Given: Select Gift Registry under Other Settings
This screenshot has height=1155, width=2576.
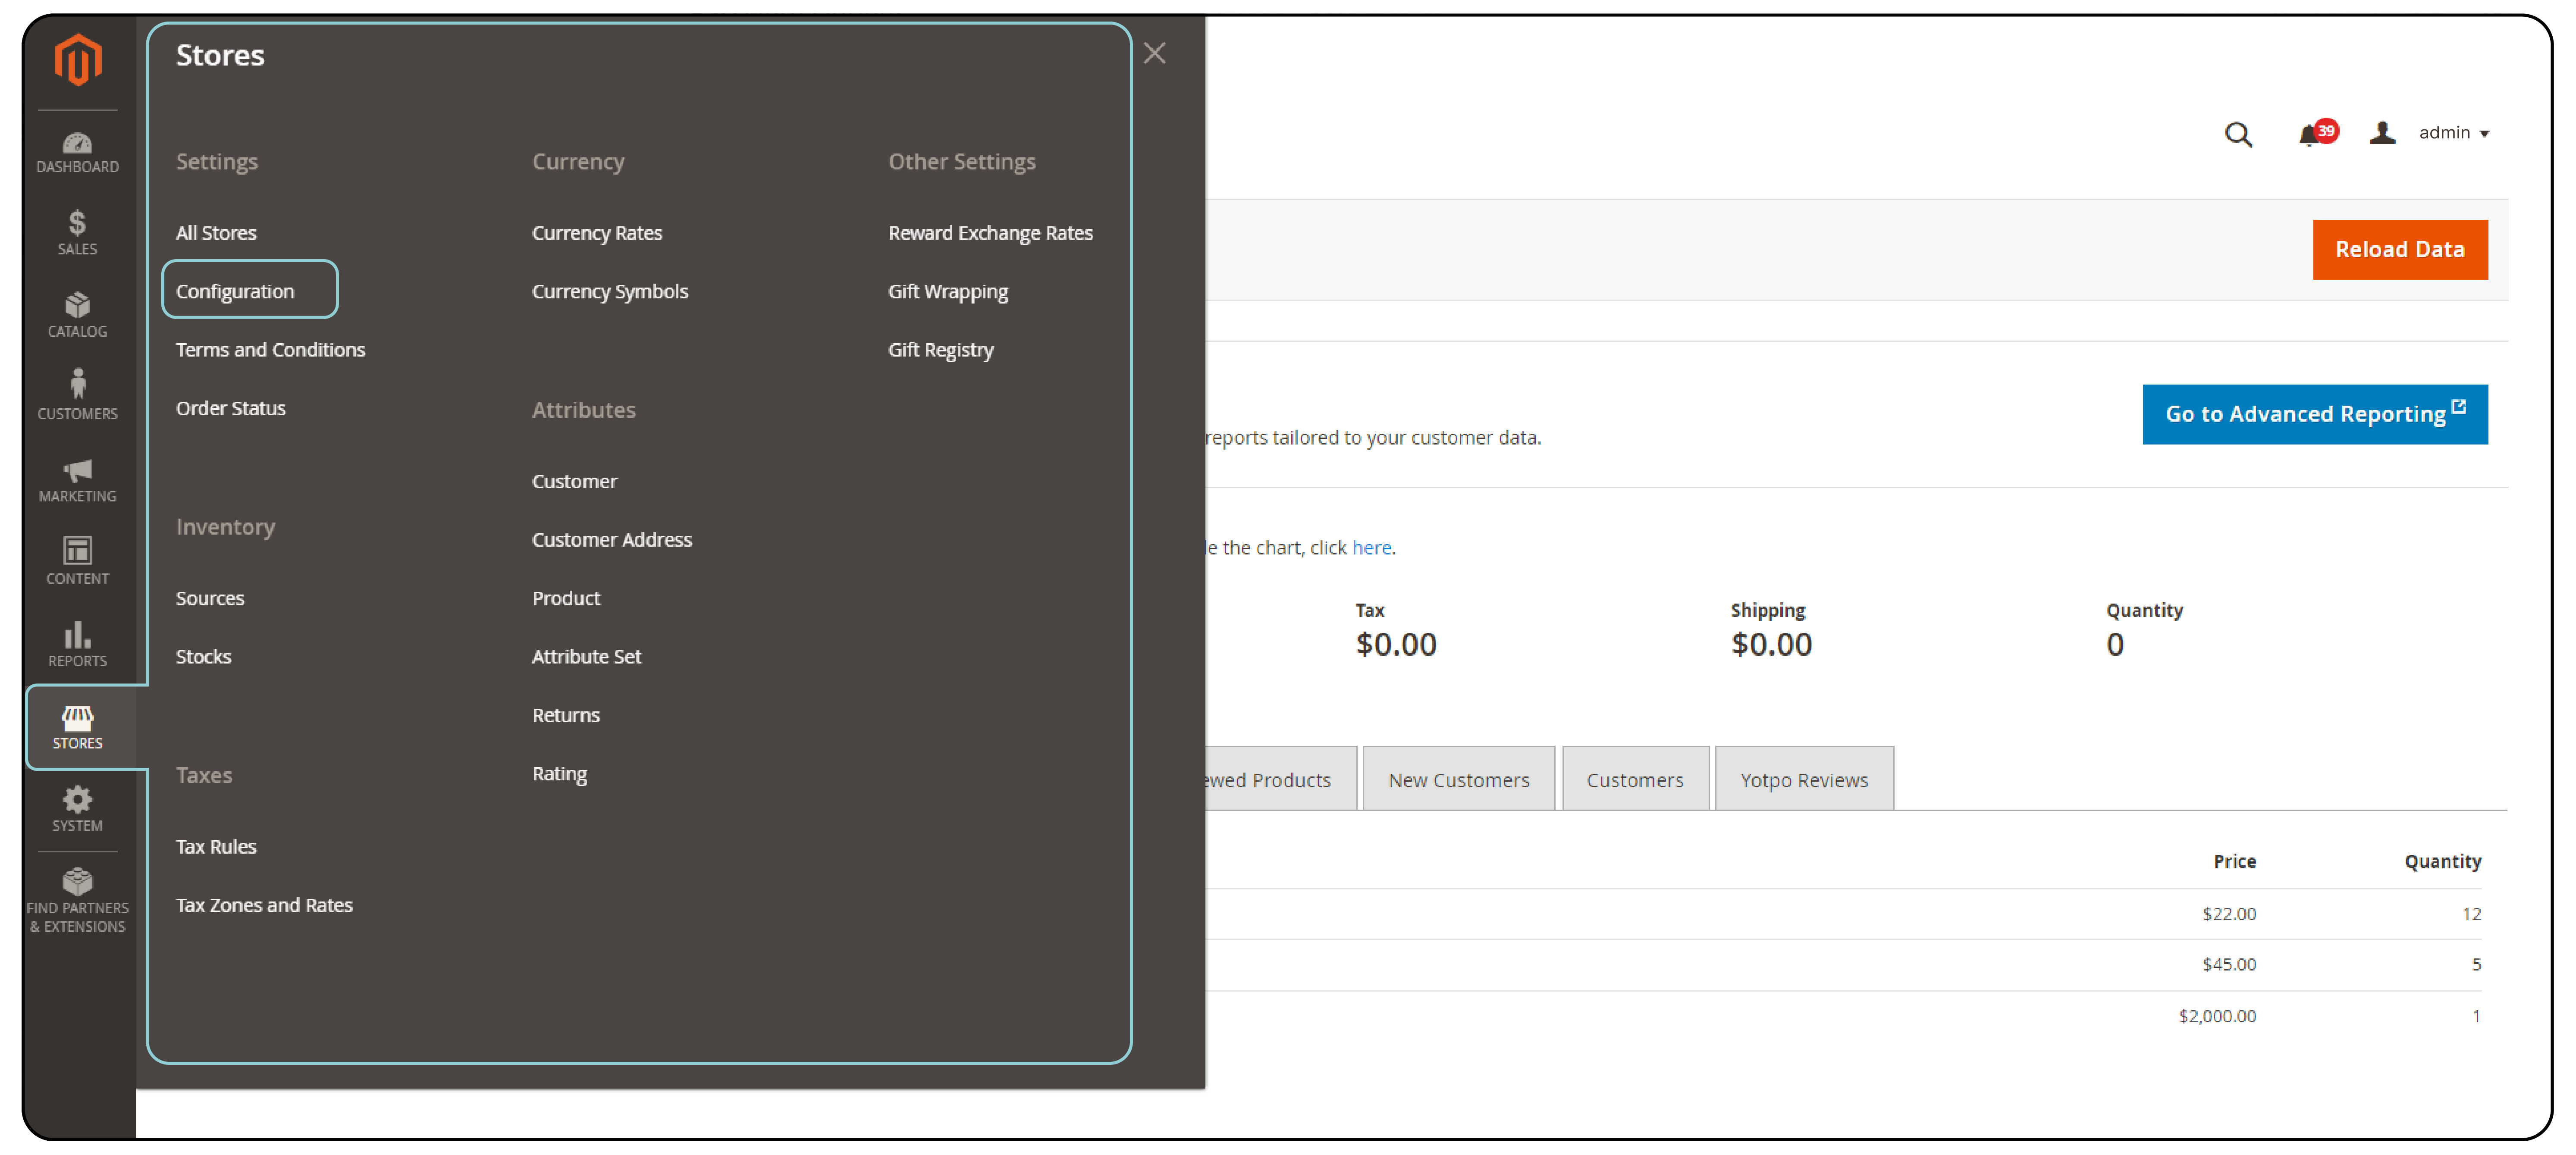Looking at the screenshot, I should pyautogui.click(x=943, y=348).
